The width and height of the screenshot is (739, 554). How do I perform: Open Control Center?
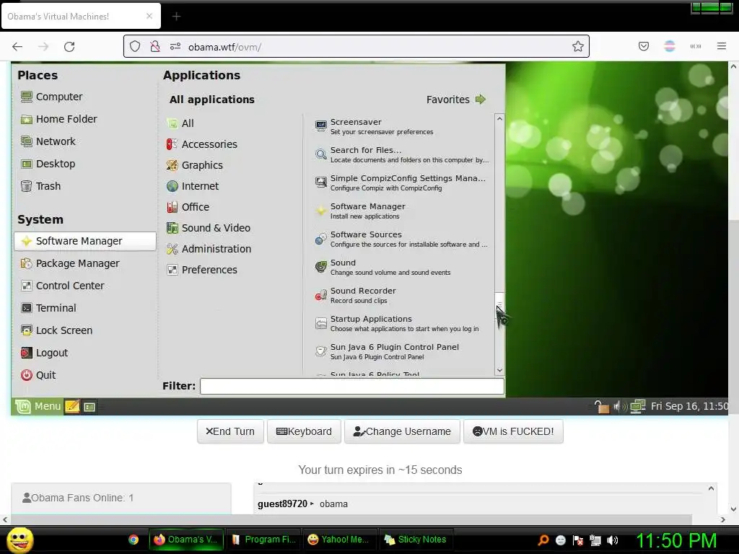point(63,286)
